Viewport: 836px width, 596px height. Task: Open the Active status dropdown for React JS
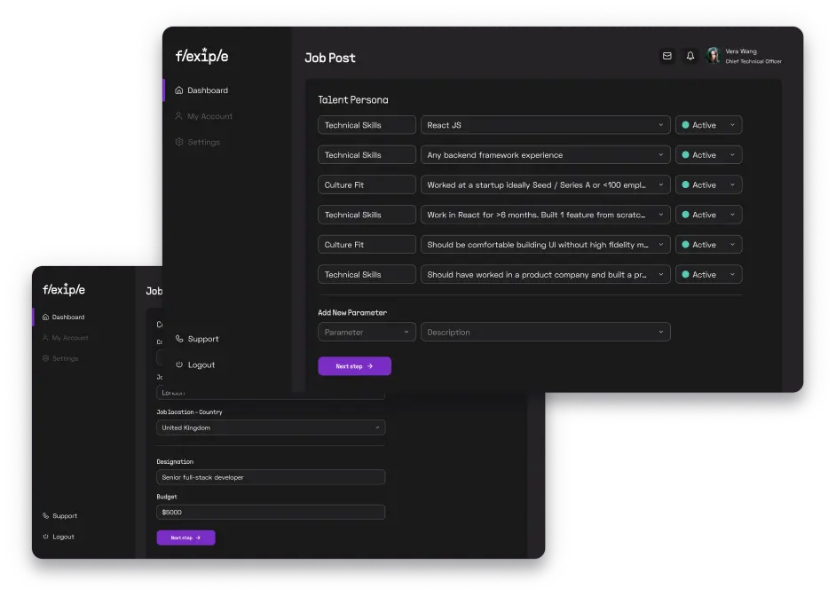pos(708,125)
